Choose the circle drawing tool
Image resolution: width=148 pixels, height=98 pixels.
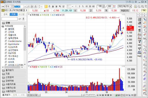[144, 50]
